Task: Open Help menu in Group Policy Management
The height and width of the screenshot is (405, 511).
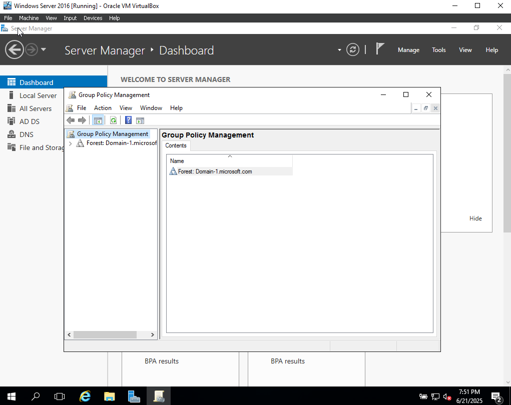Action: 176,108
